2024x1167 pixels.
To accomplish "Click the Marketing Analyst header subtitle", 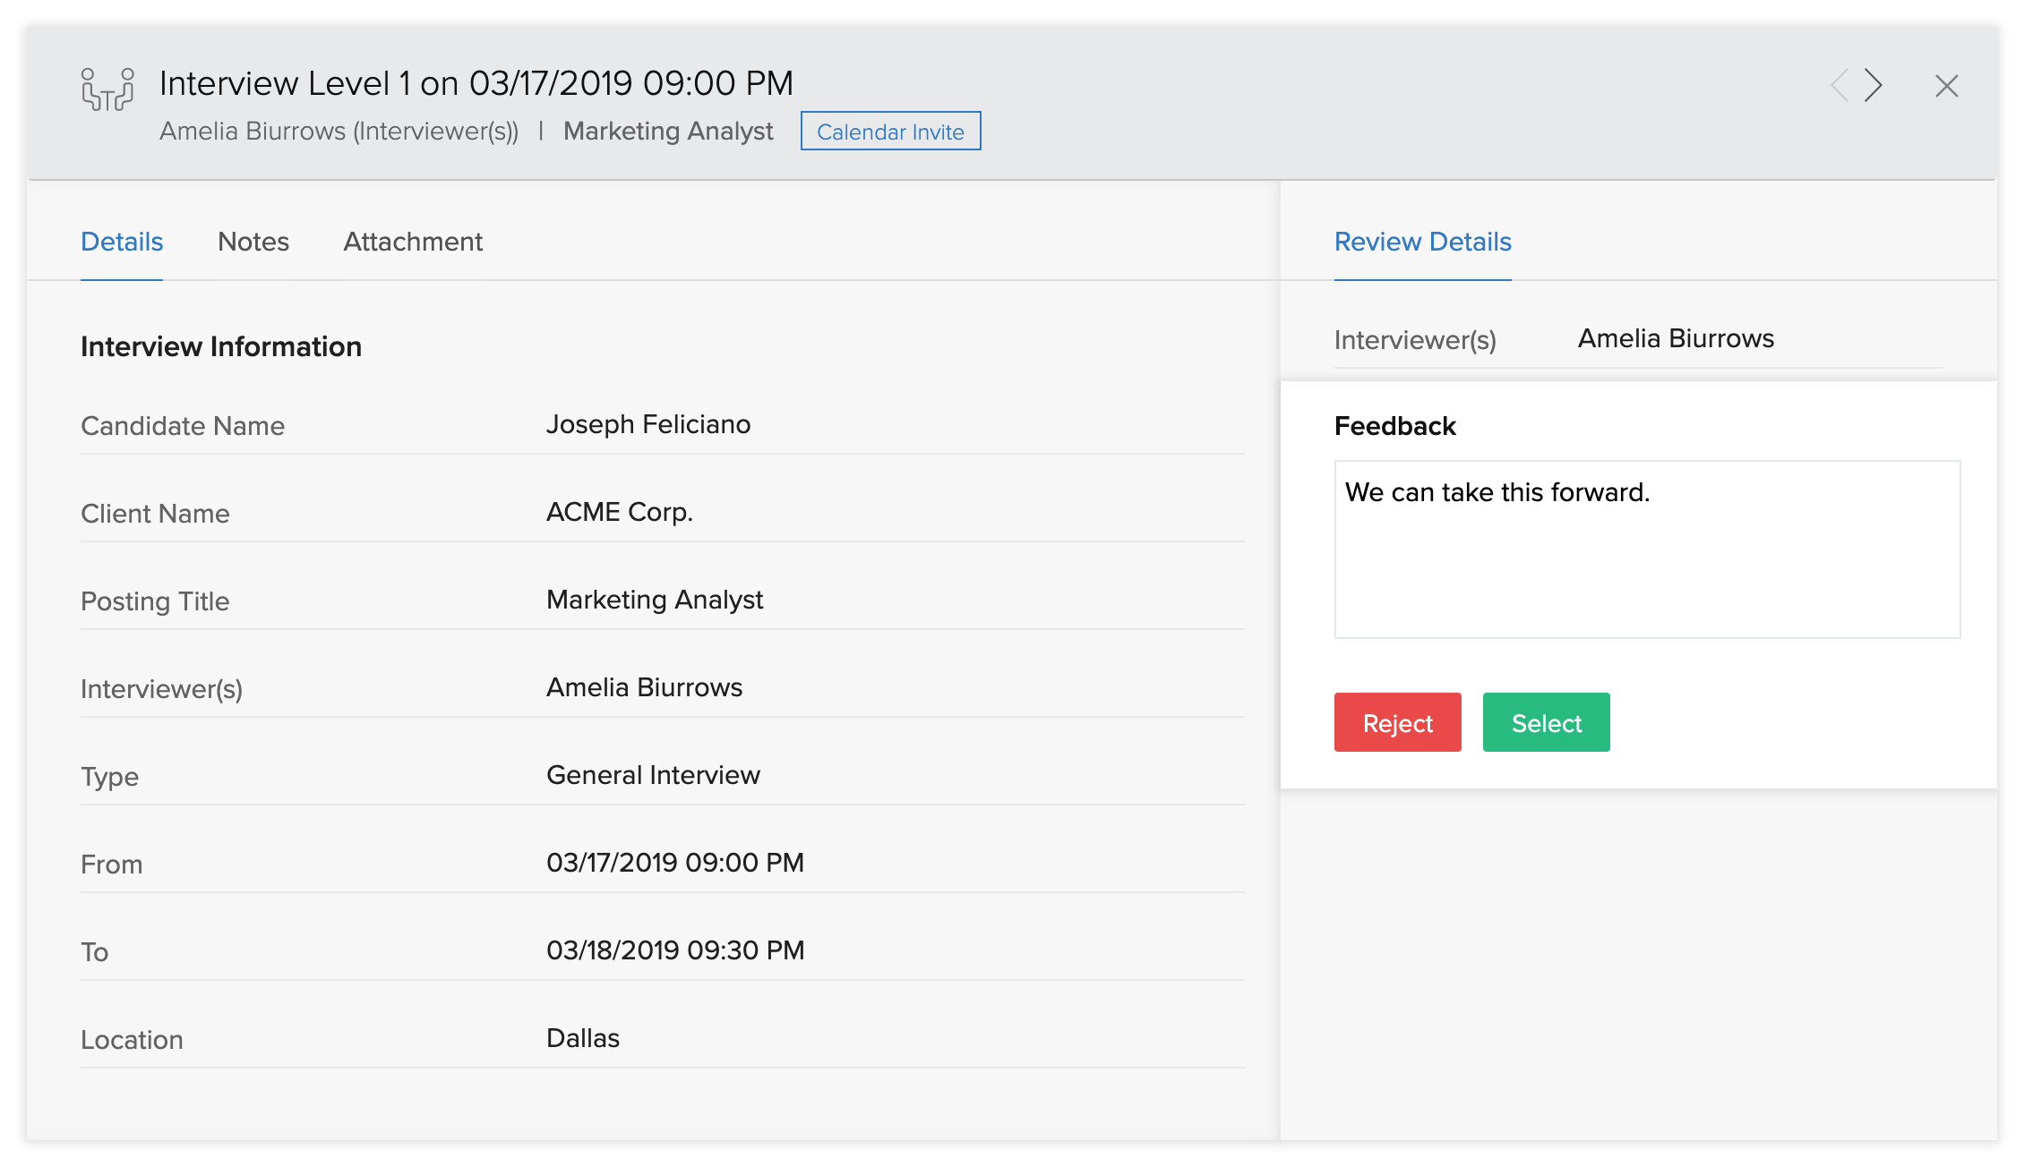I will [x=668, y=132].
